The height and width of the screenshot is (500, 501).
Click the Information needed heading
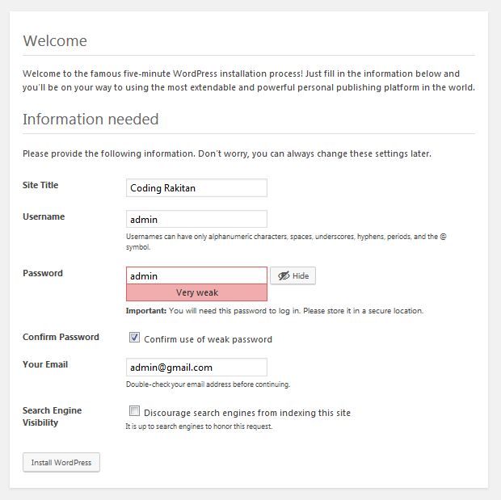(91, 120)
